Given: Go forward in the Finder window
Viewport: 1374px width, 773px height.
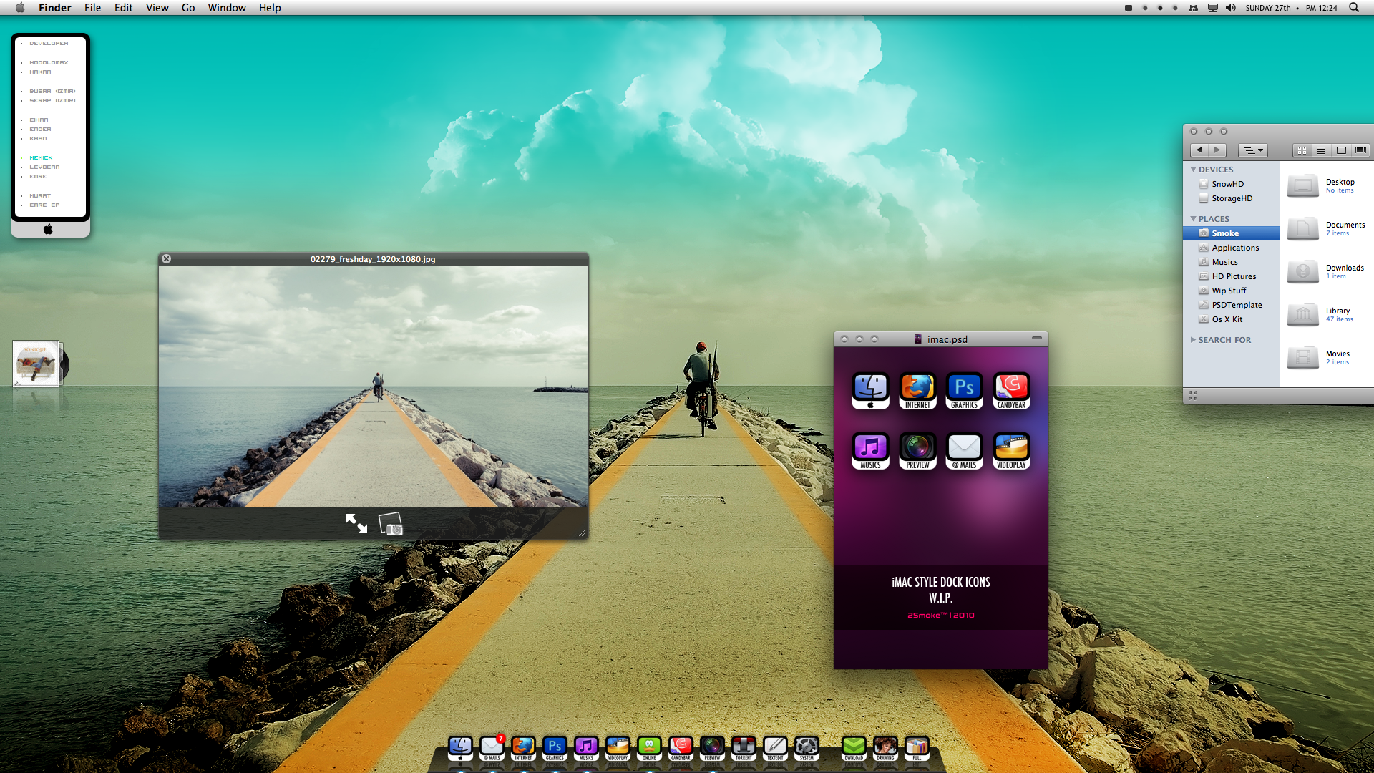Looking at the screenshot, I should tap(1217, 150).
